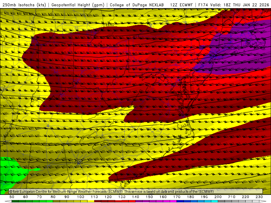Screen dimensions: 271x203
Task: Click the dark gray swatch just right of 200
Action: 222,201
